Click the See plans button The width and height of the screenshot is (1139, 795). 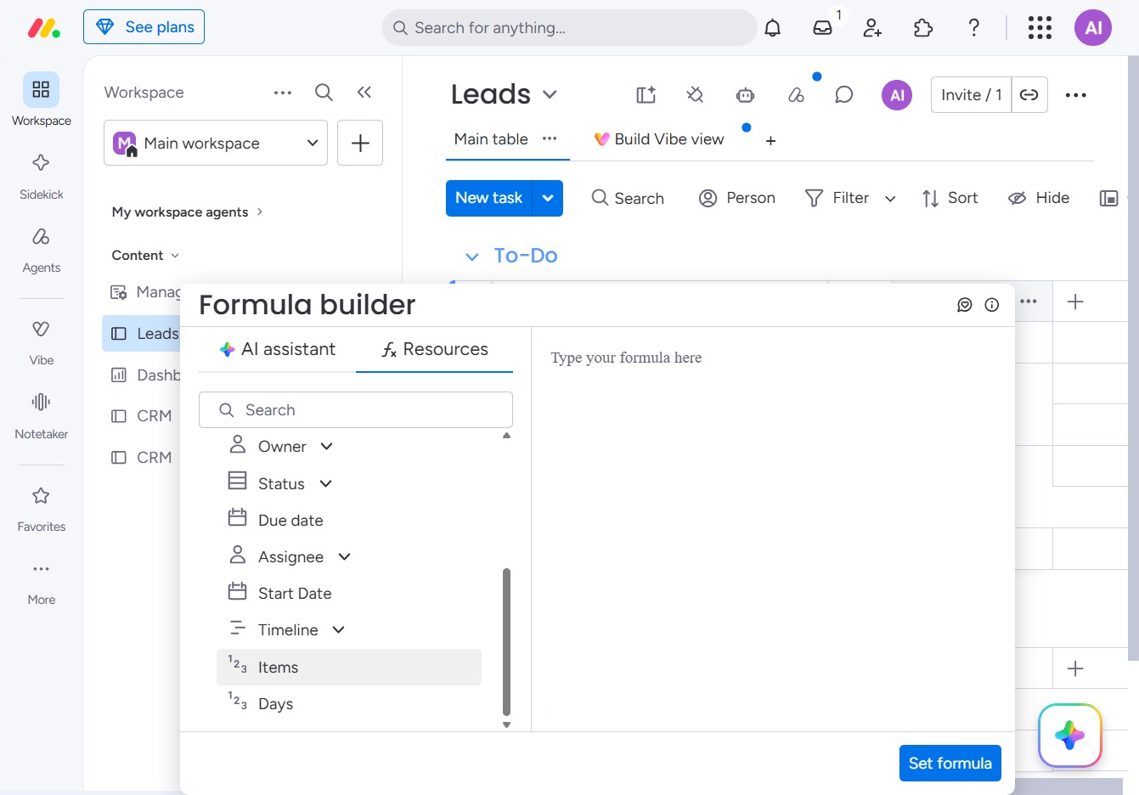tap(144, 27)
